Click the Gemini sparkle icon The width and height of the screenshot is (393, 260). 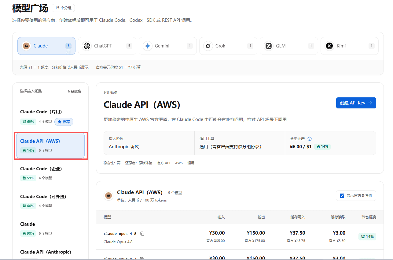point(148,46)
